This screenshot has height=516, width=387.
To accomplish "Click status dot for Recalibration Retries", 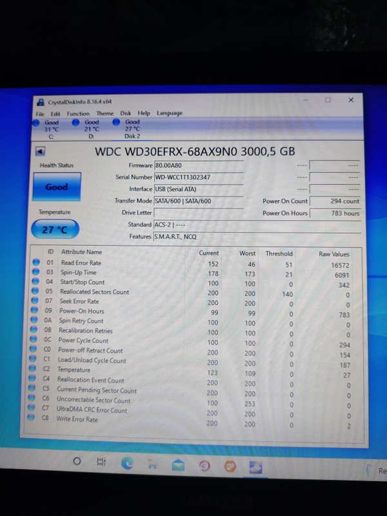I will 34,330.
